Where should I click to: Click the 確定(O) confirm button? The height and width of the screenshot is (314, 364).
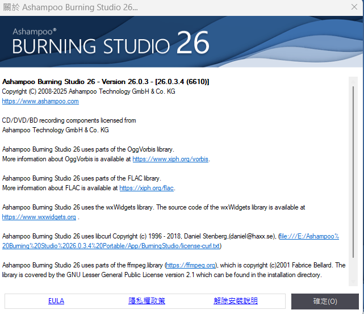[x=325, y=302]
